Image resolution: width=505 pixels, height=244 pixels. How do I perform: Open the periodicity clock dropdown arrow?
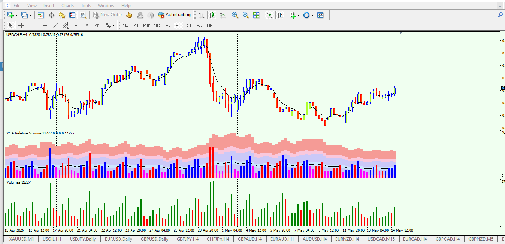pos(312,15)
